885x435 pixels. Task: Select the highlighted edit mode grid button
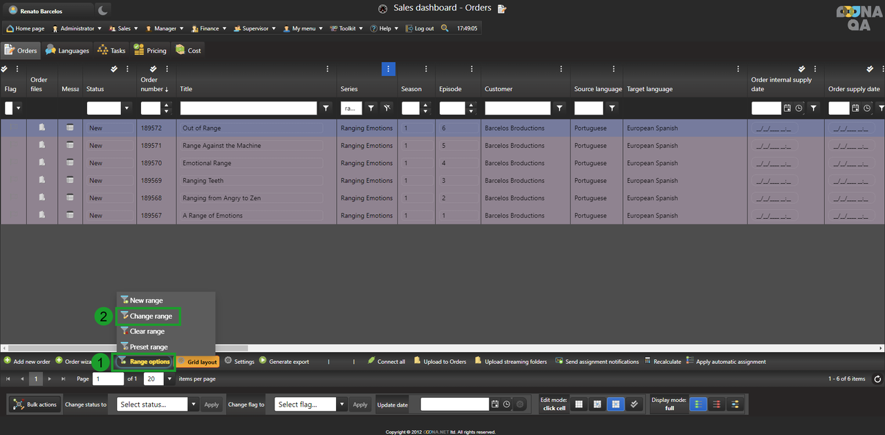click(613, 405)
